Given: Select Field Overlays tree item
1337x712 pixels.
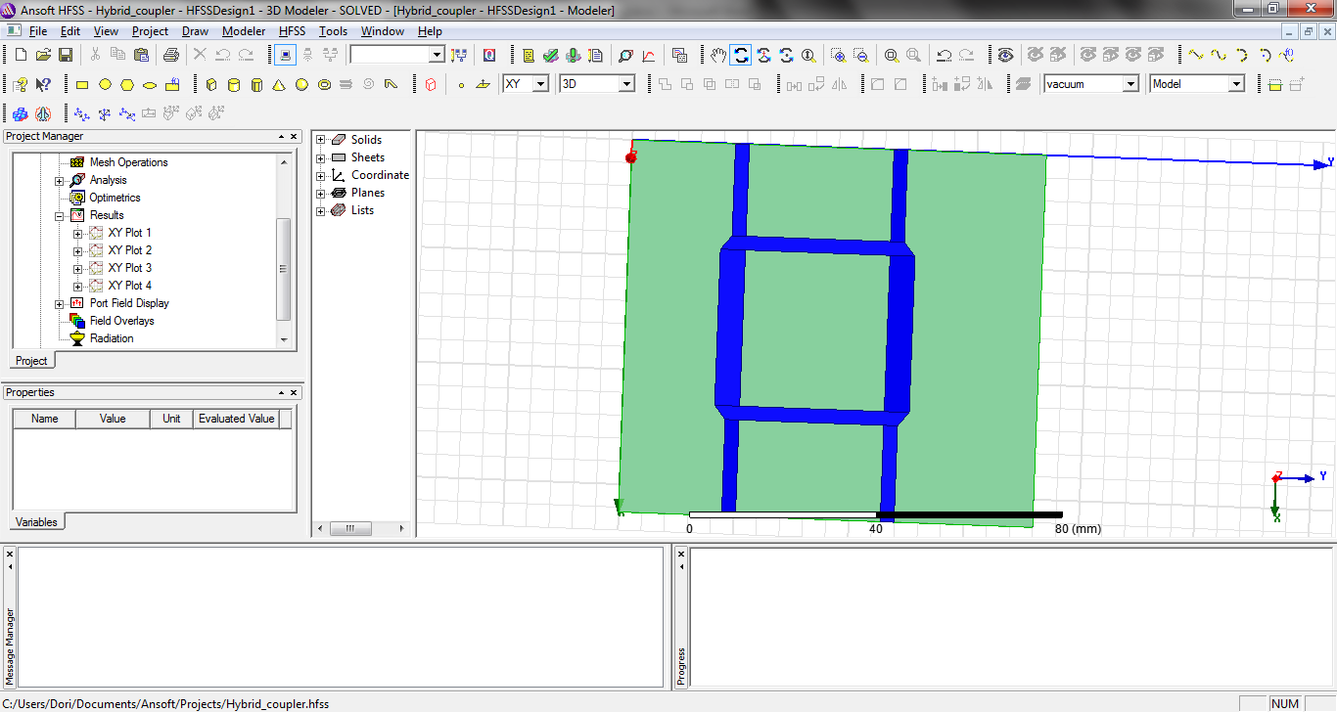Looking at the screenshot, I should pos(121,321).
